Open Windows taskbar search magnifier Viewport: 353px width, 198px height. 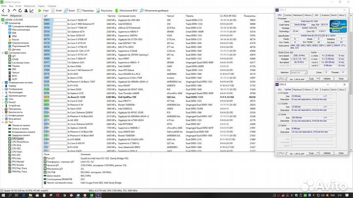pos(10,195)
